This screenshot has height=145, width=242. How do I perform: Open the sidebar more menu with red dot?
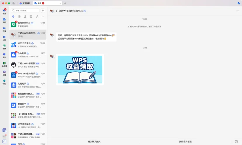coord(4,137)
